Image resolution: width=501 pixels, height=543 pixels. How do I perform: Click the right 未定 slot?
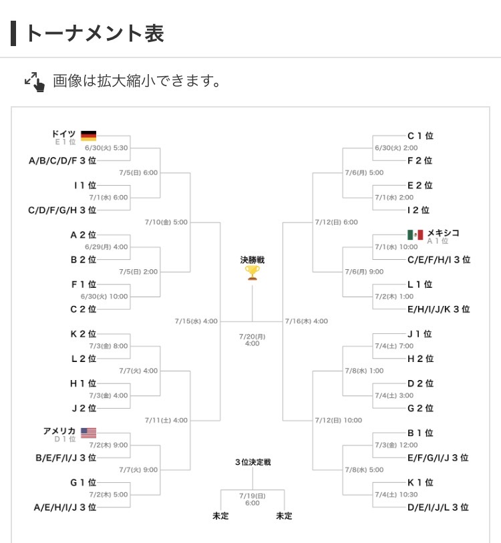coord(284,516)
